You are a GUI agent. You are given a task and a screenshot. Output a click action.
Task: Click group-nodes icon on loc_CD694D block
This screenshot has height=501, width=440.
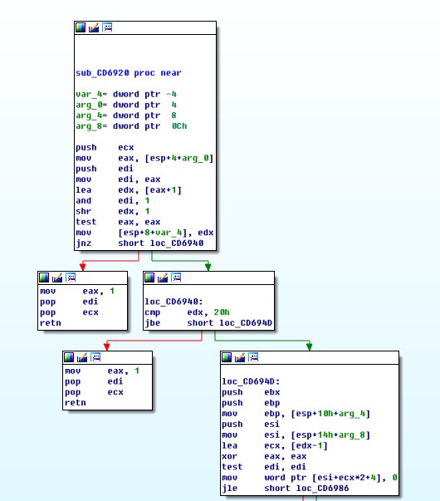point(253,357)
